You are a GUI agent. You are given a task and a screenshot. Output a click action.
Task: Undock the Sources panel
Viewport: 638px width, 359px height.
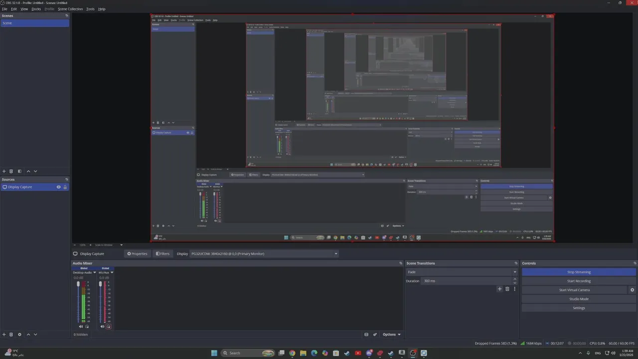click(66, 179)
